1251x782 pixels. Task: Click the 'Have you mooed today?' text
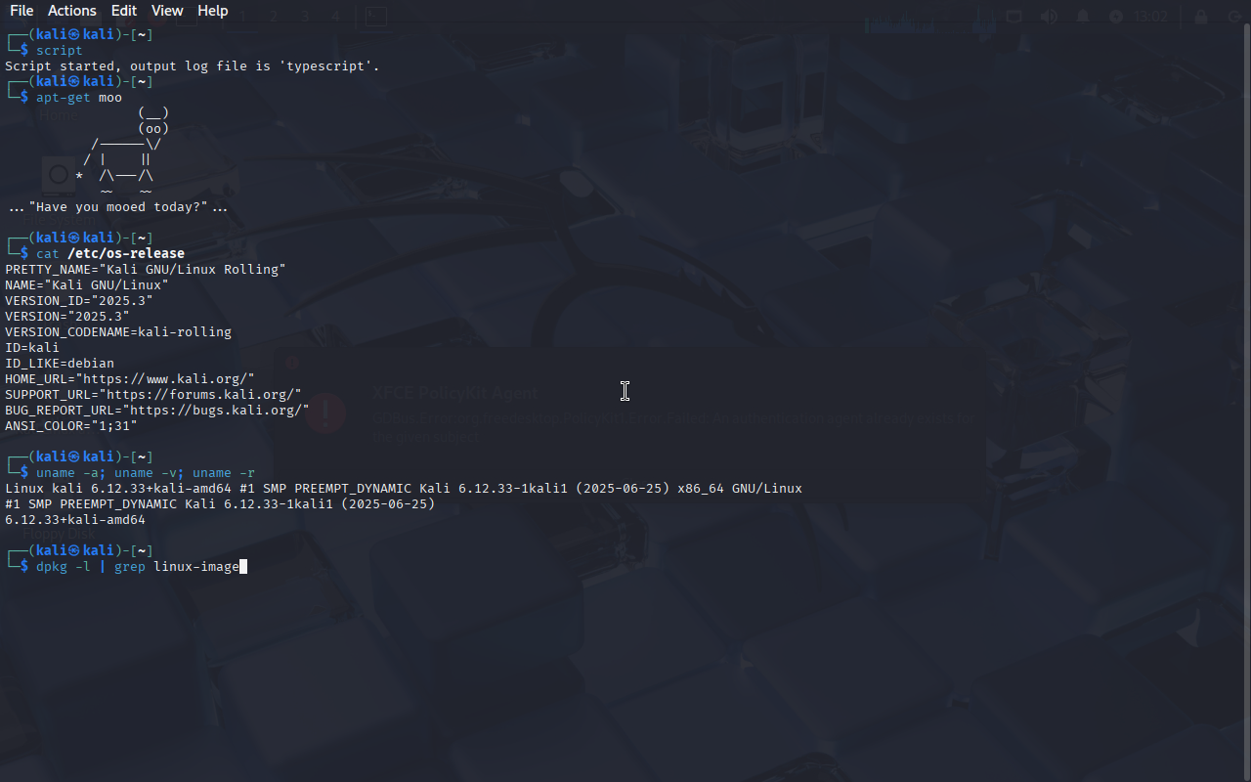coord(118,206)
